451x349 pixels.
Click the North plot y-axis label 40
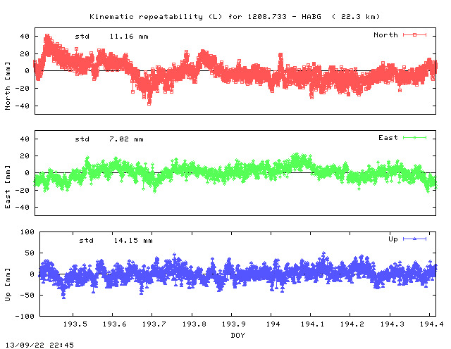(x=25, y=36)
